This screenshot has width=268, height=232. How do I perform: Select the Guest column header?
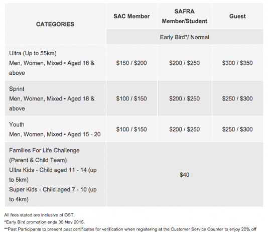pyautogui.click(x=237, y=16)
